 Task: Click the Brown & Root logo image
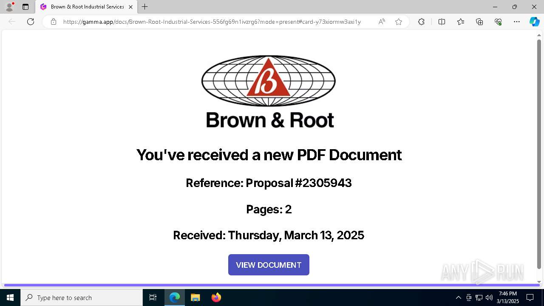coord(269,91)
